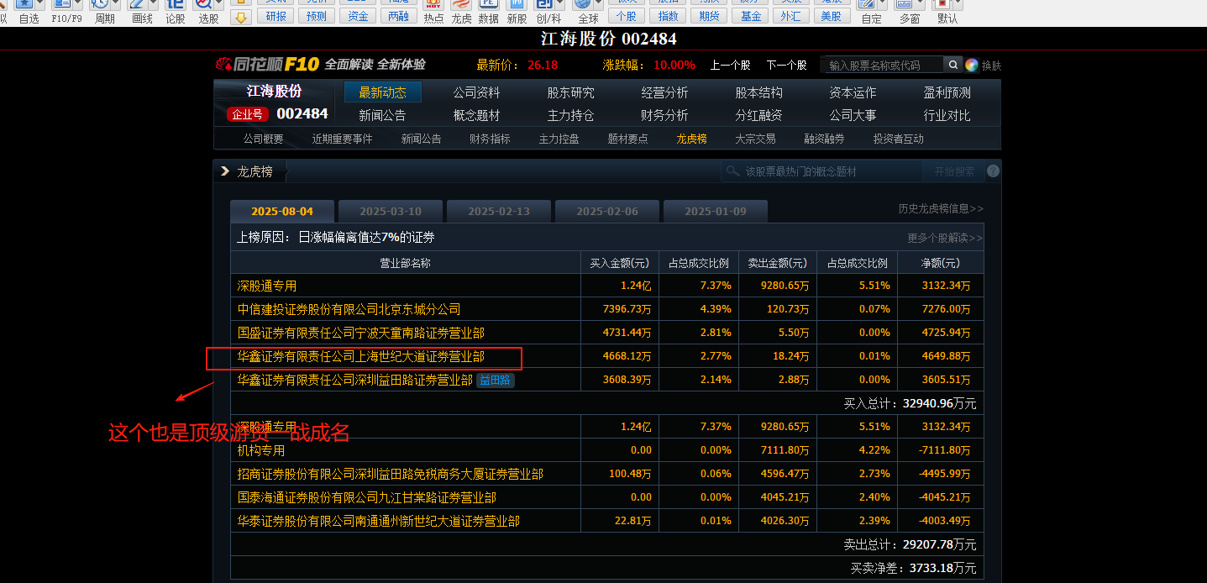The width and height of the screenshot is (1207, 583).
Task: Open the 创/科 toolbar item
Action: click(x=548, y=12)
